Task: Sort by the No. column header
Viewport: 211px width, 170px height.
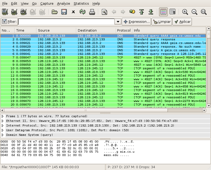Action: tap(7, 31)
